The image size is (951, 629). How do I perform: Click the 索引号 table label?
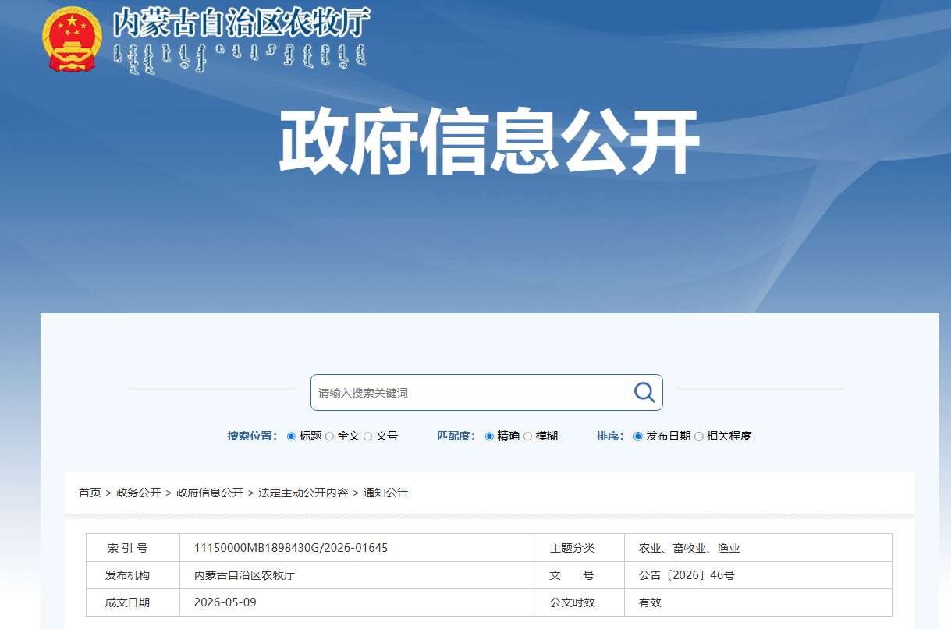tap(127, 548)
